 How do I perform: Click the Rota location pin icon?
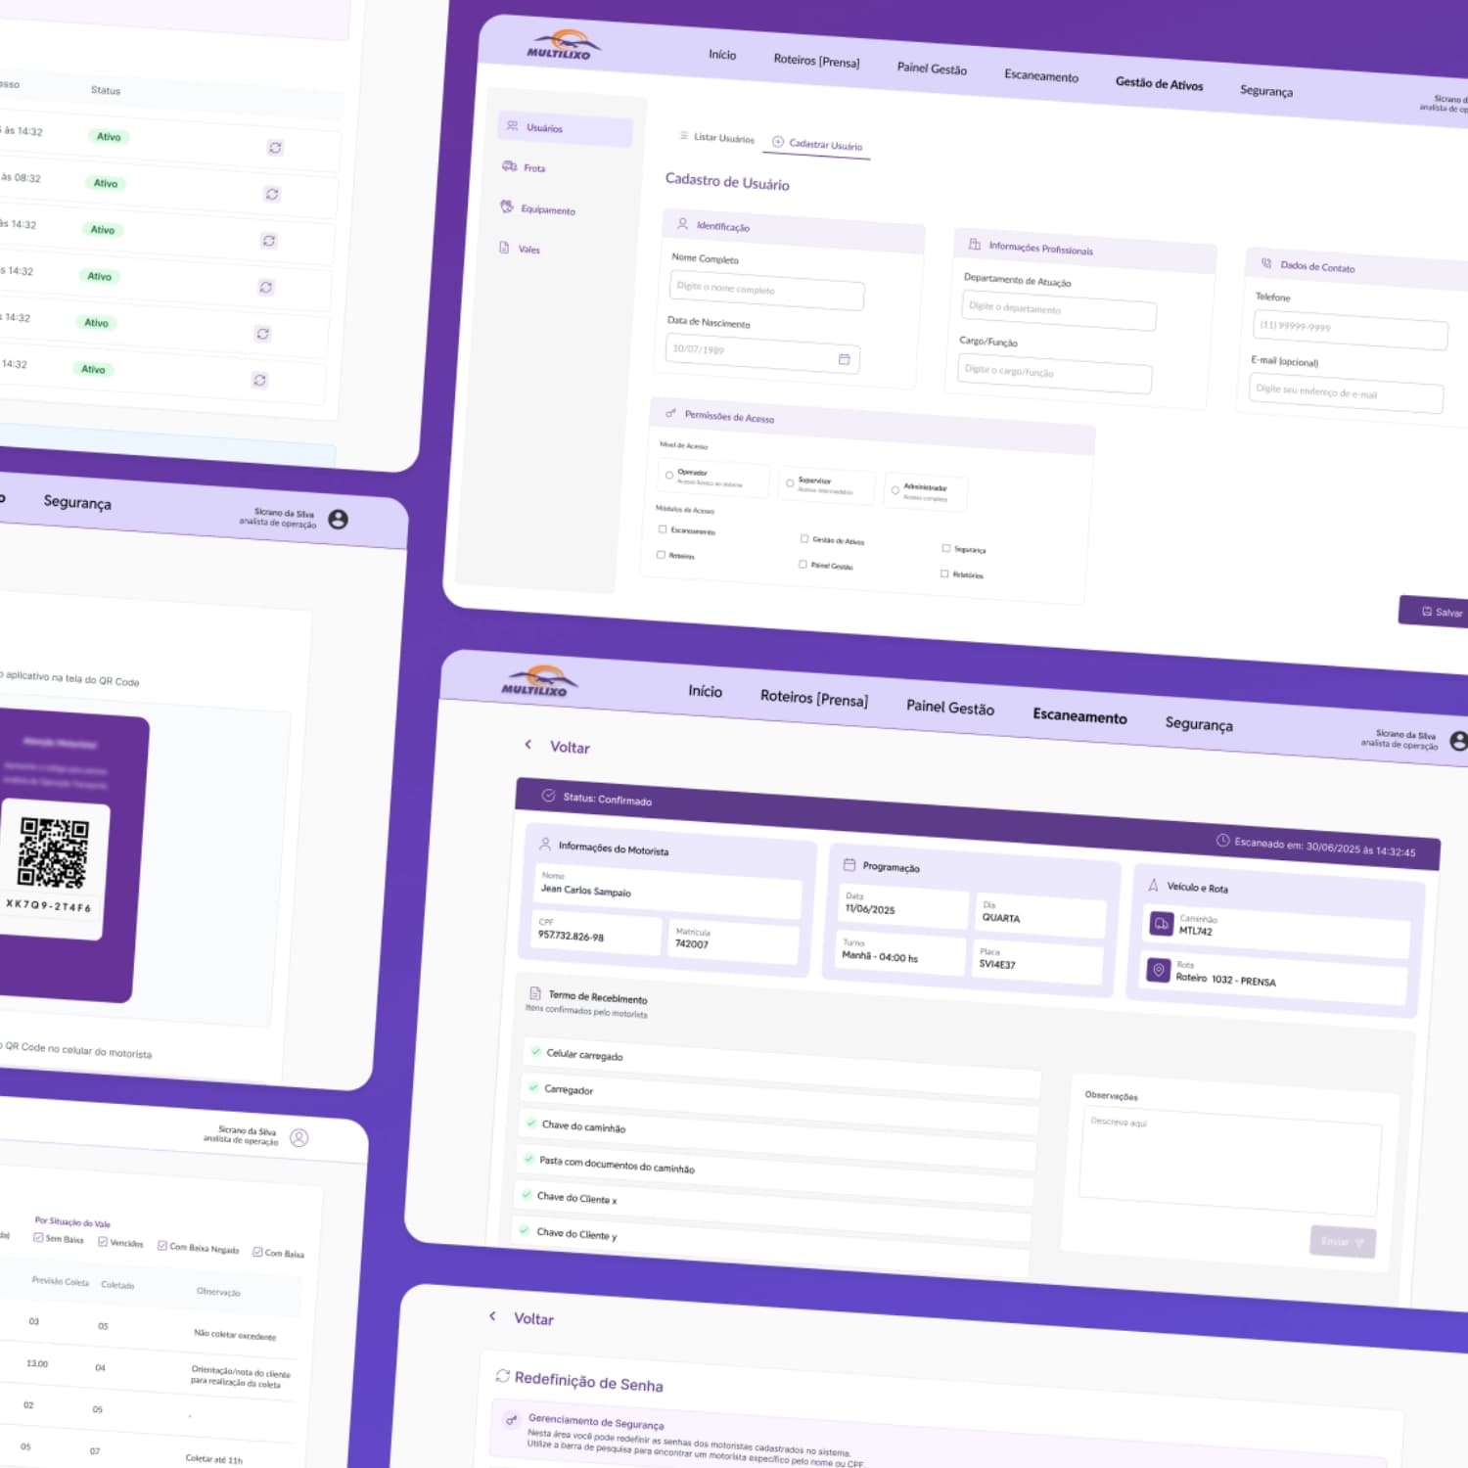click(x=1159, y=970)
